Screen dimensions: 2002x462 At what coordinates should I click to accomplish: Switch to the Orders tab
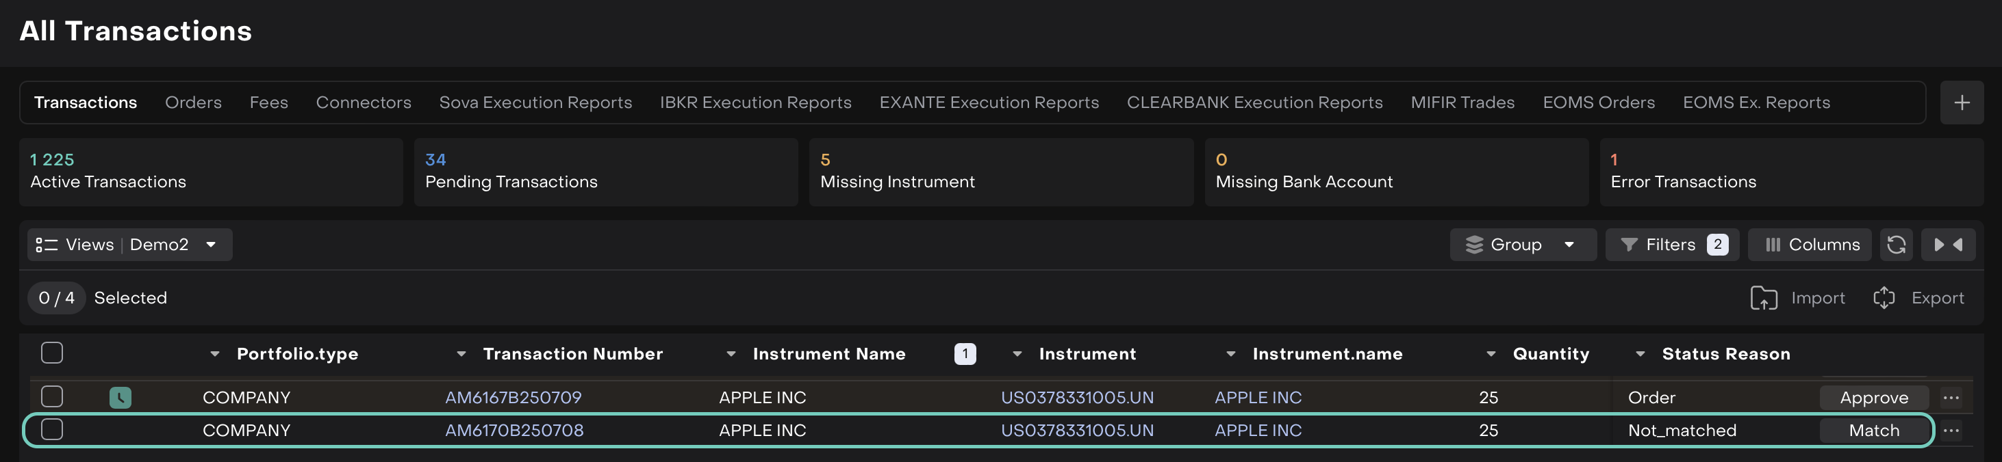(x=193, y=103)
